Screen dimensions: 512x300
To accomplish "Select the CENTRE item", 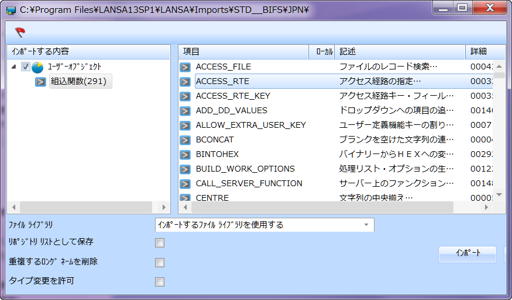I will [x=212, y=198].
